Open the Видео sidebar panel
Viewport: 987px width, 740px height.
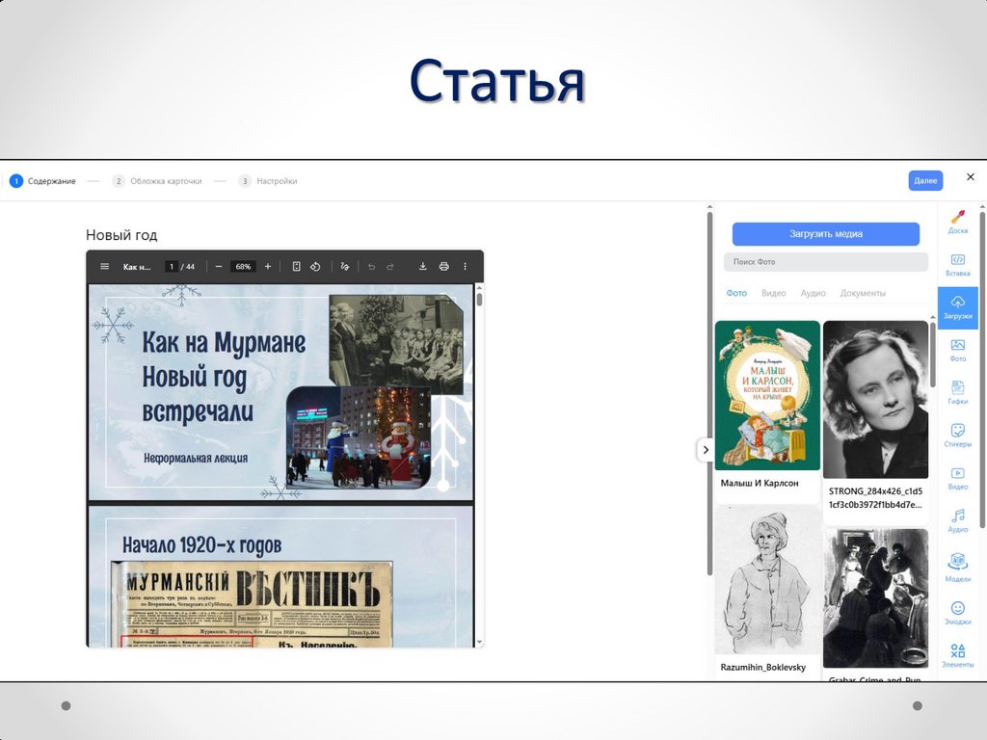957,478
